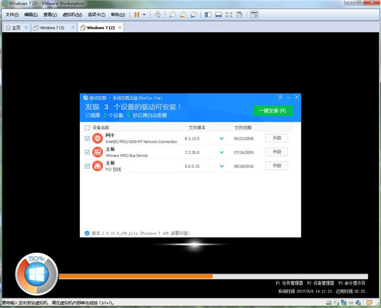The height and width of the screenshot is (308, 381).
Task: Click the sound card status icon
Action: (358, 303)
